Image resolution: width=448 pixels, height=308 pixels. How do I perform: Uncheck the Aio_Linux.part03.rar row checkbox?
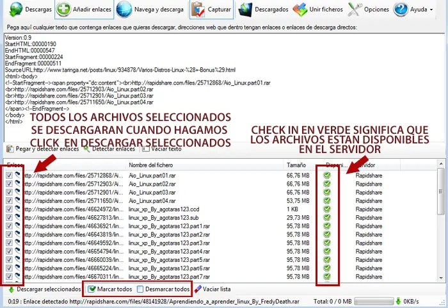coord(9,192)
